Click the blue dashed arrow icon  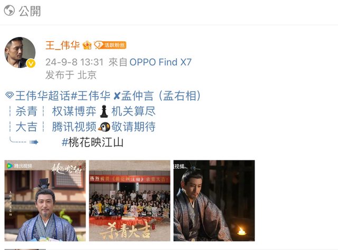point(24,141)
